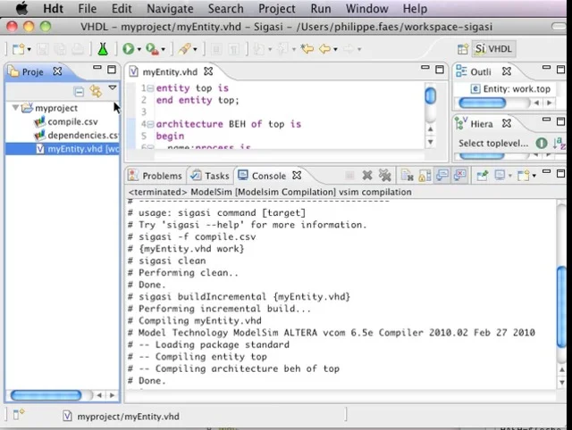The height and width of the screenshot is (430, 572).
Task: Close the Hierarchy view tab
Action: point(507,124)
